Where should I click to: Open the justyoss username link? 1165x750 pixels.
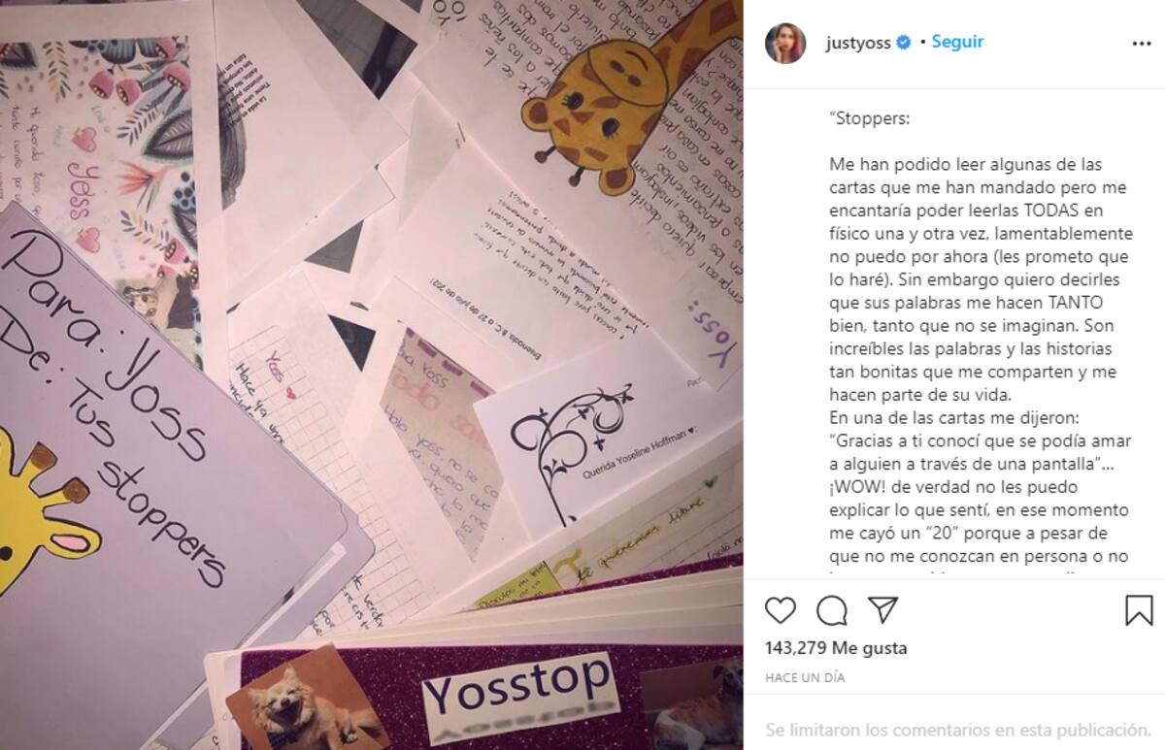(858, 43)
